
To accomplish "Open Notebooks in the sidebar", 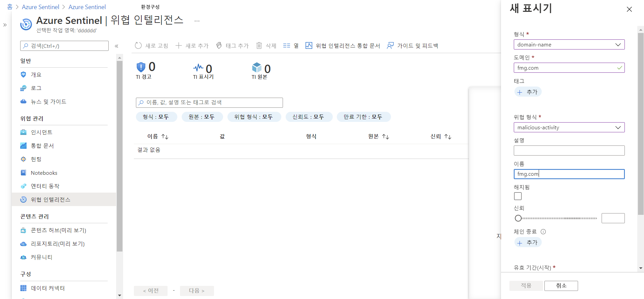I will click(64, 173).
